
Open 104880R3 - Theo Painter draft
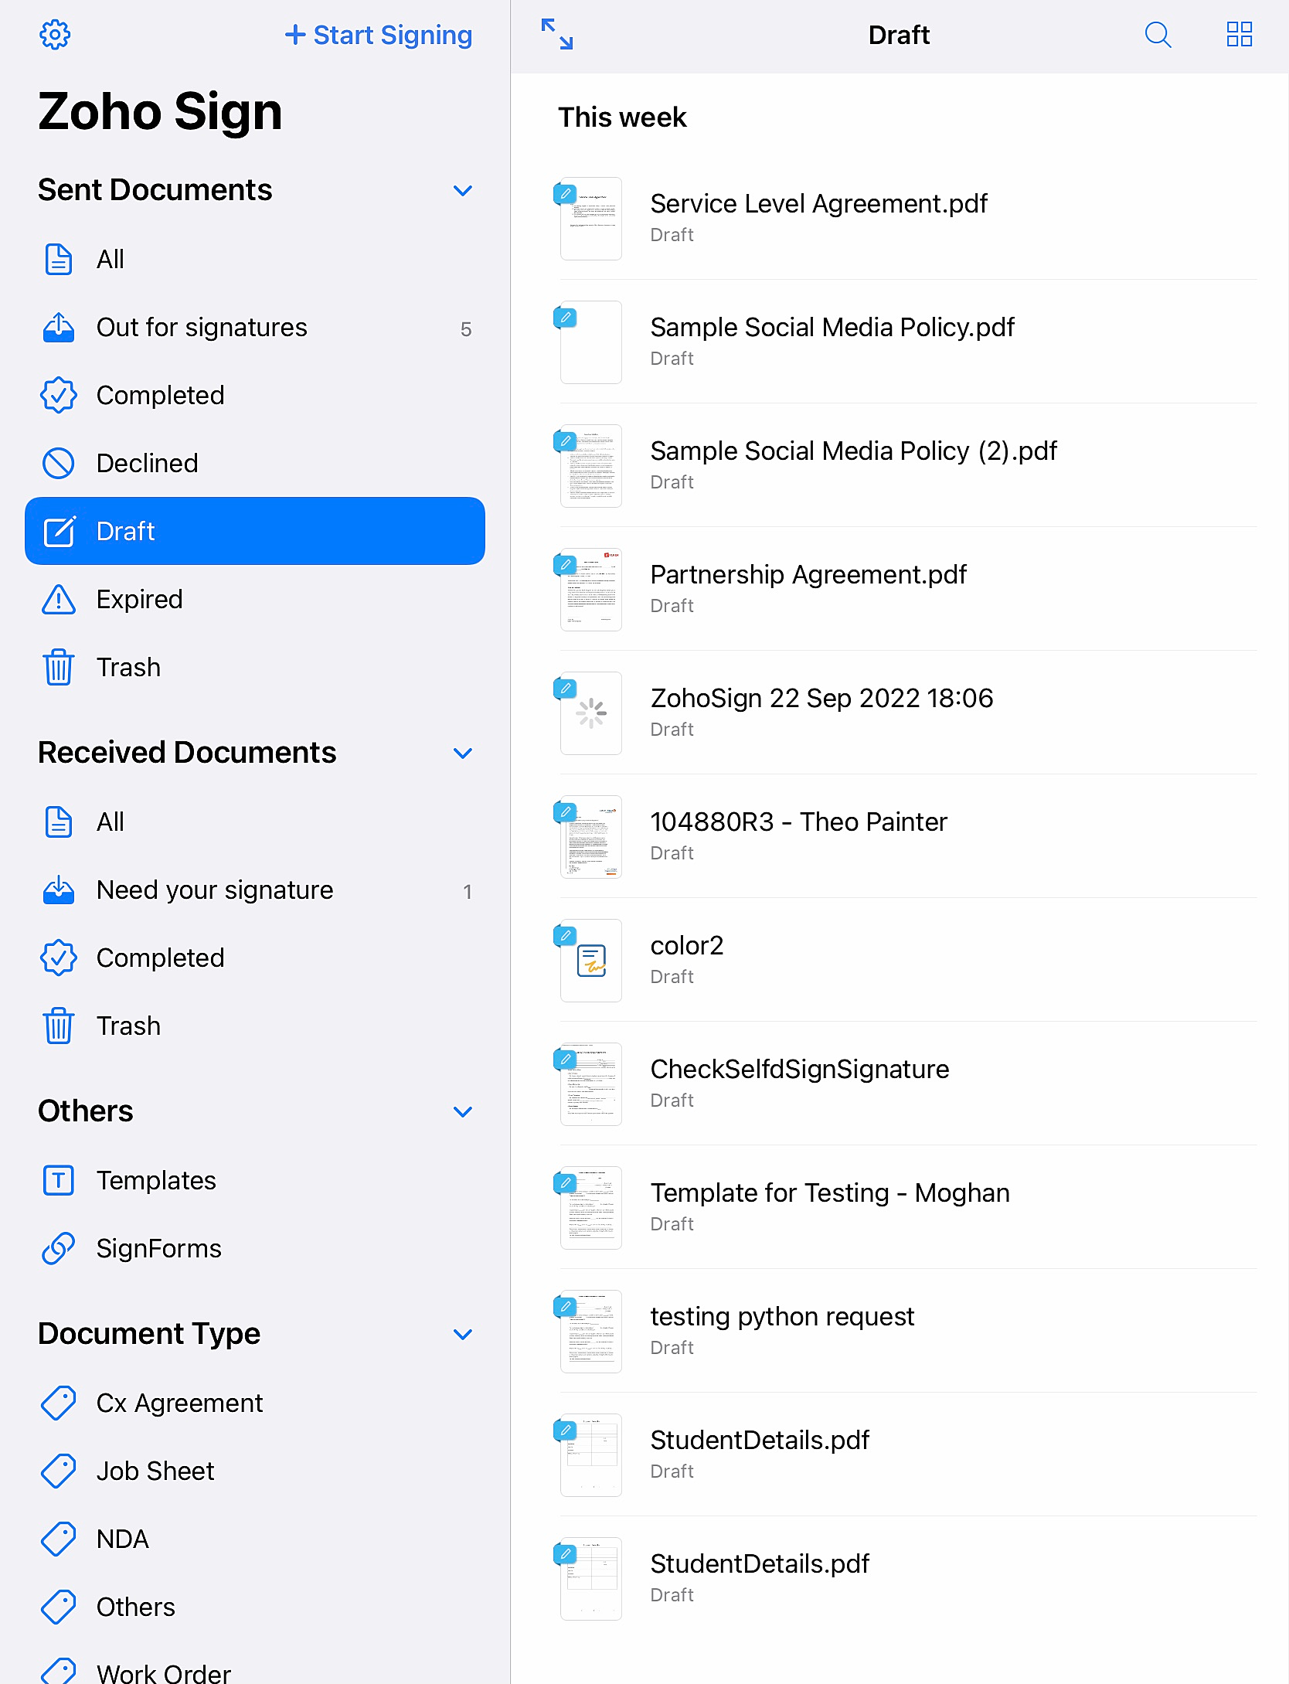point(901,836)
